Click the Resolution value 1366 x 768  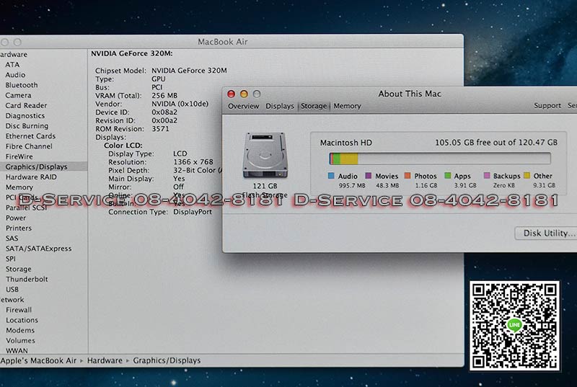point(193,162)
